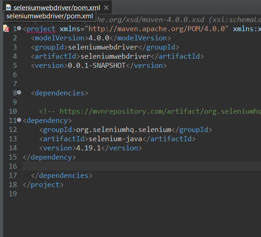Click the opening dependencies tag on line 8

[x=60, y=93]
